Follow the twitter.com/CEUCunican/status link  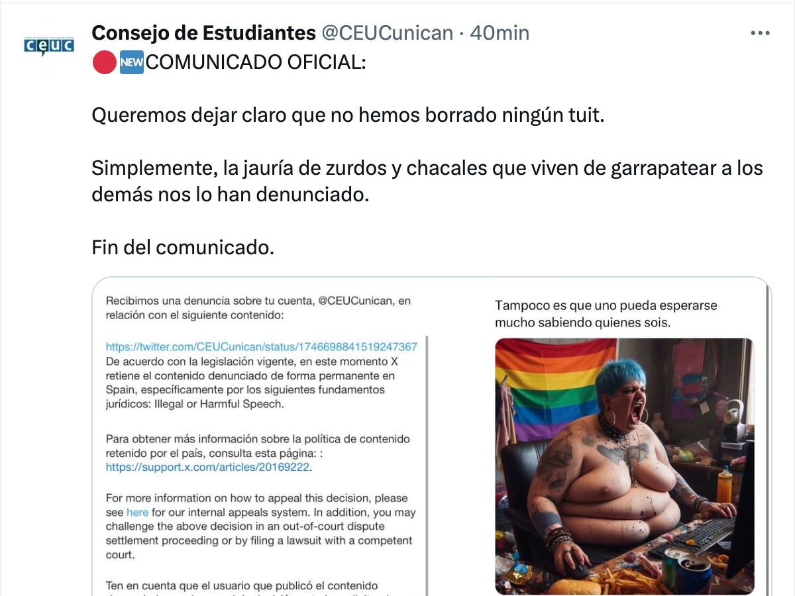(x=262, y=346)
